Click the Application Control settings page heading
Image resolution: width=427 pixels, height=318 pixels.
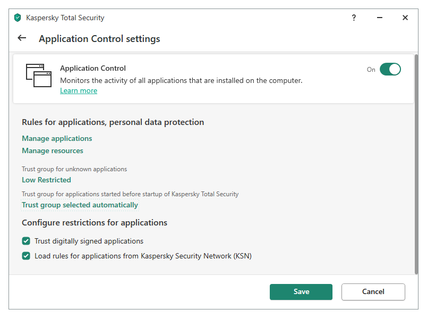click(99, 39)
